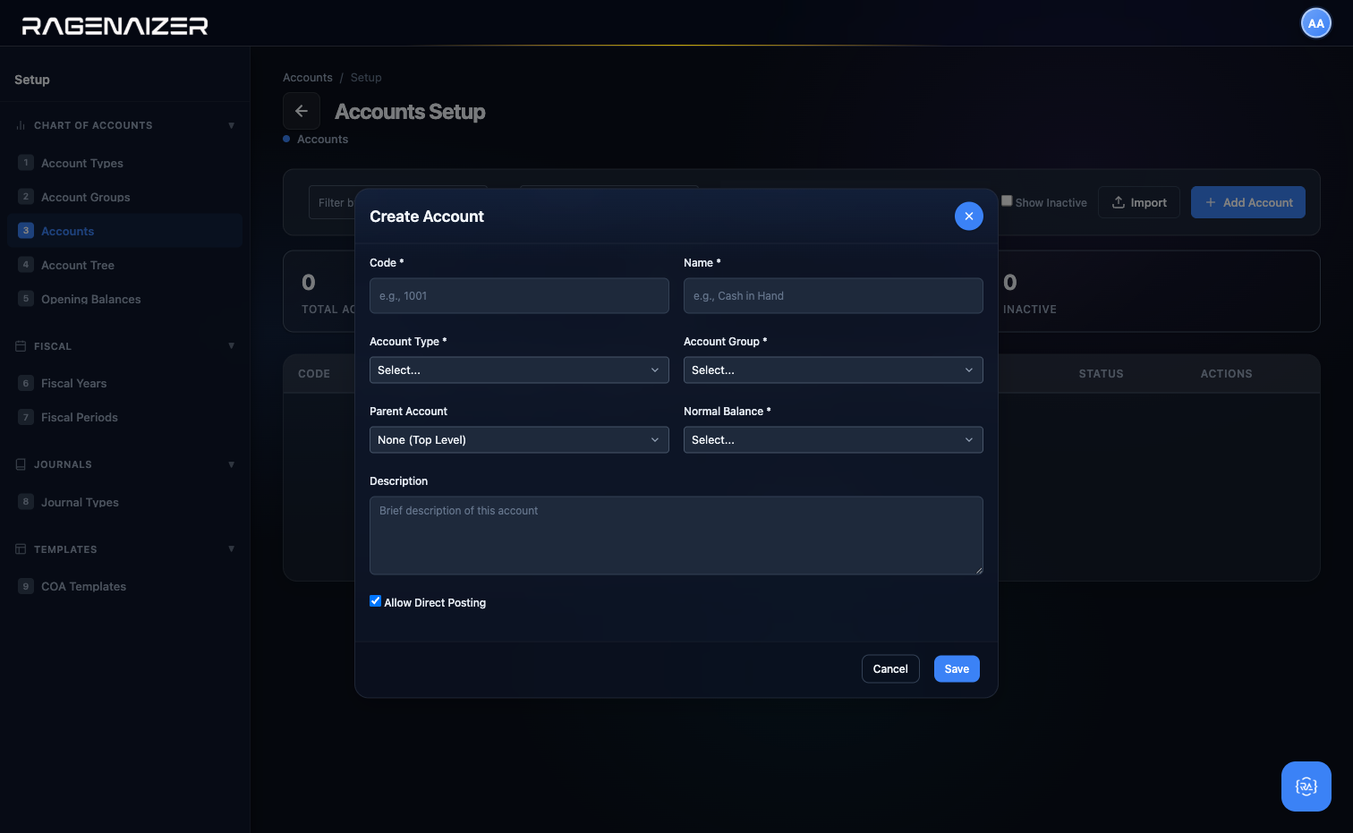Viewport: 1353px width, 833px height.
Task: Click the Add Account button
Action: click(x=1248, y=202)
